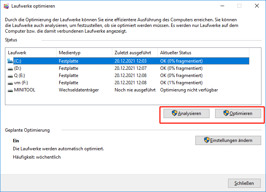Sort by Aktueller Status column header

(x=203, y=53)
